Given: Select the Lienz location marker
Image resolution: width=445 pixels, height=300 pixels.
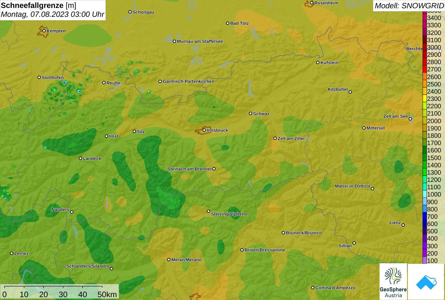Looking at the screenshot, I should tap(403, 225).
